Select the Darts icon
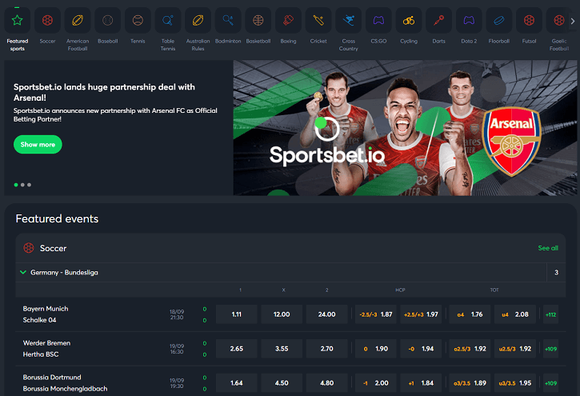Image resolution: width=580 pixels, height=396 pixels. [438, 20]
